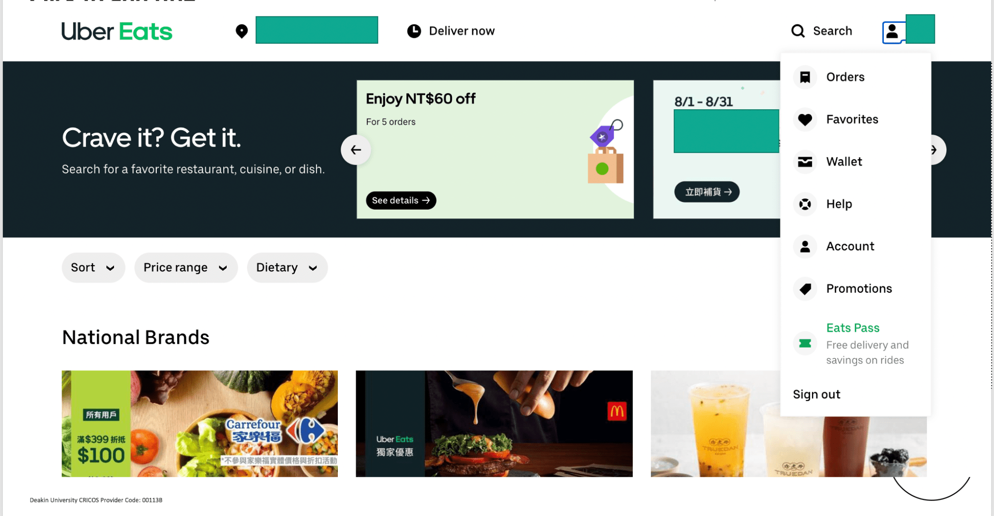Click the Eats Pass ticket icon

[x=805, y=343]
